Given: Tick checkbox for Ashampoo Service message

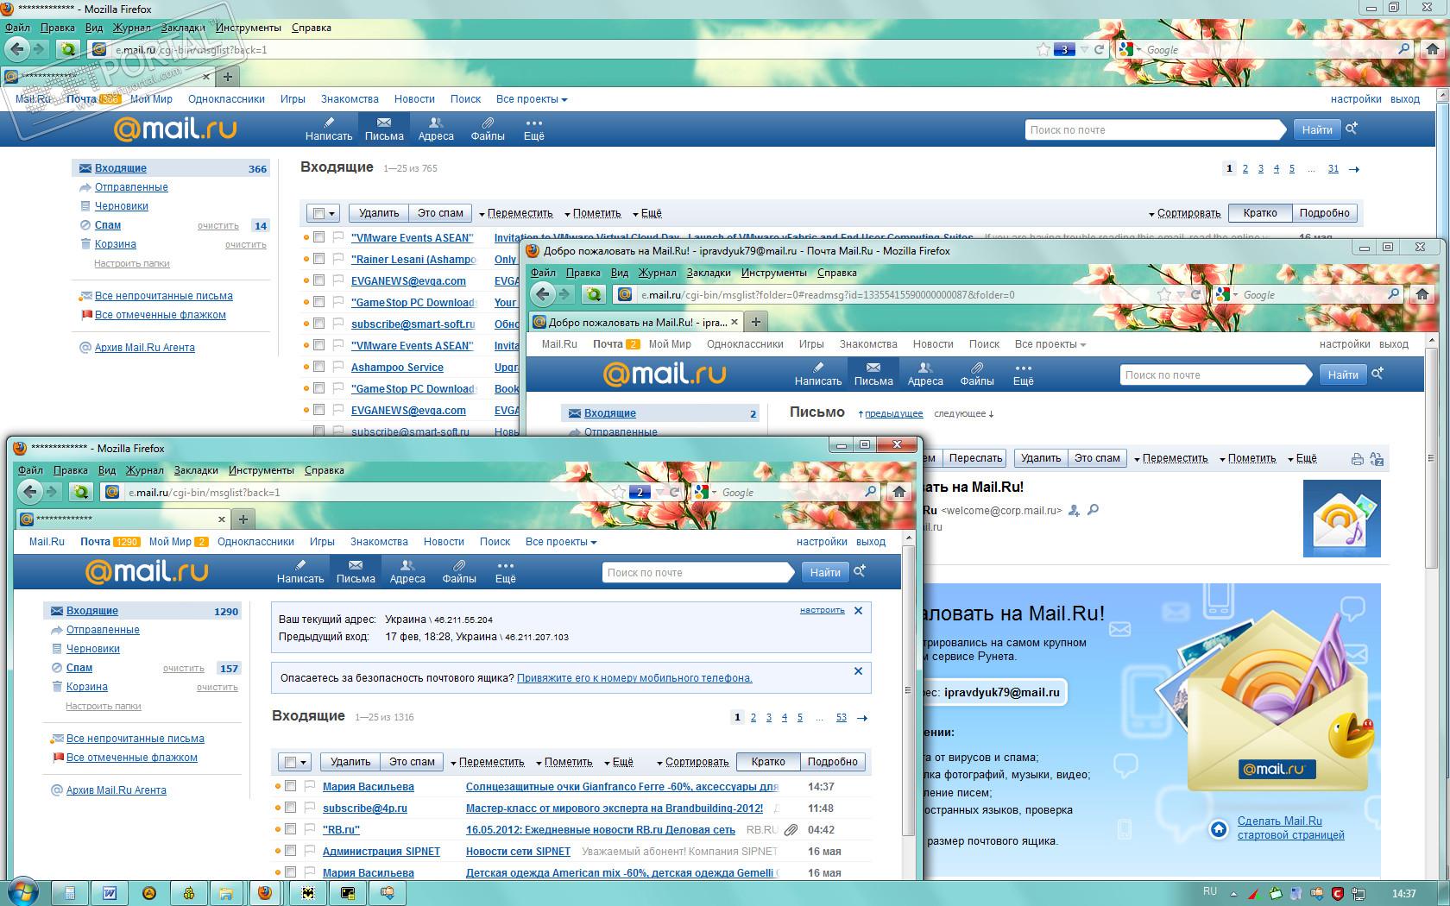Looking at the screenshot, I should click(x=319, y=367).
